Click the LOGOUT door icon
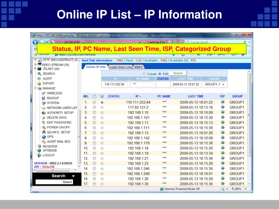 tap(39, 155)
